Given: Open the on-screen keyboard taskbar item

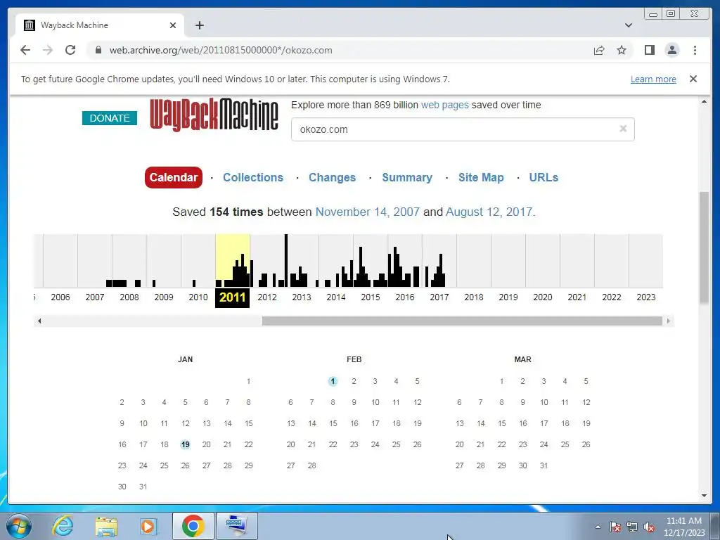Looking at the screenshot, I should (x=237, y=526).
